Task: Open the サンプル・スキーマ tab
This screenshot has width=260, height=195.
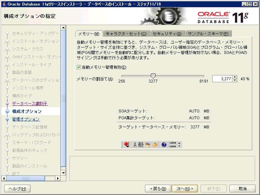Action: [208, 34]
